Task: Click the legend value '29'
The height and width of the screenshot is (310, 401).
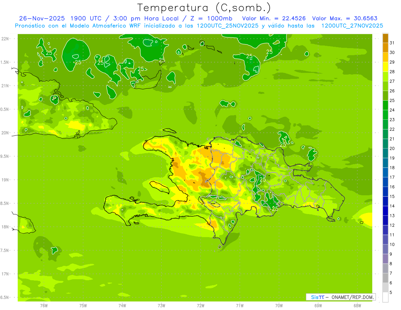Action: [392, 62]
